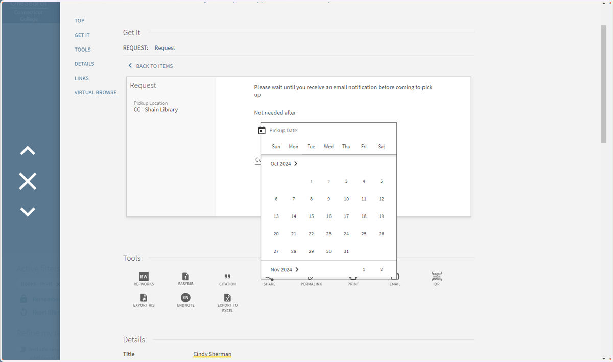Viewport: 613px width, 362px height.
Task: Close the record overlay with X
Action: pyautogui.click(x=28, y=181)
